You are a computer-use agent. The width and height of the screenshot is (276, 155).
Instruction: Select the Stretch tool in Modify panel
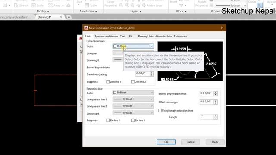(x=21, y=6)
